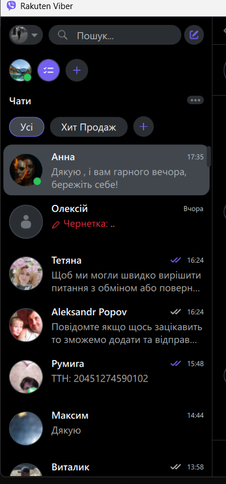The image size is (226, 484).
Task: Open the three-dots menu beside Чати
Action: (x=195, y=100)
